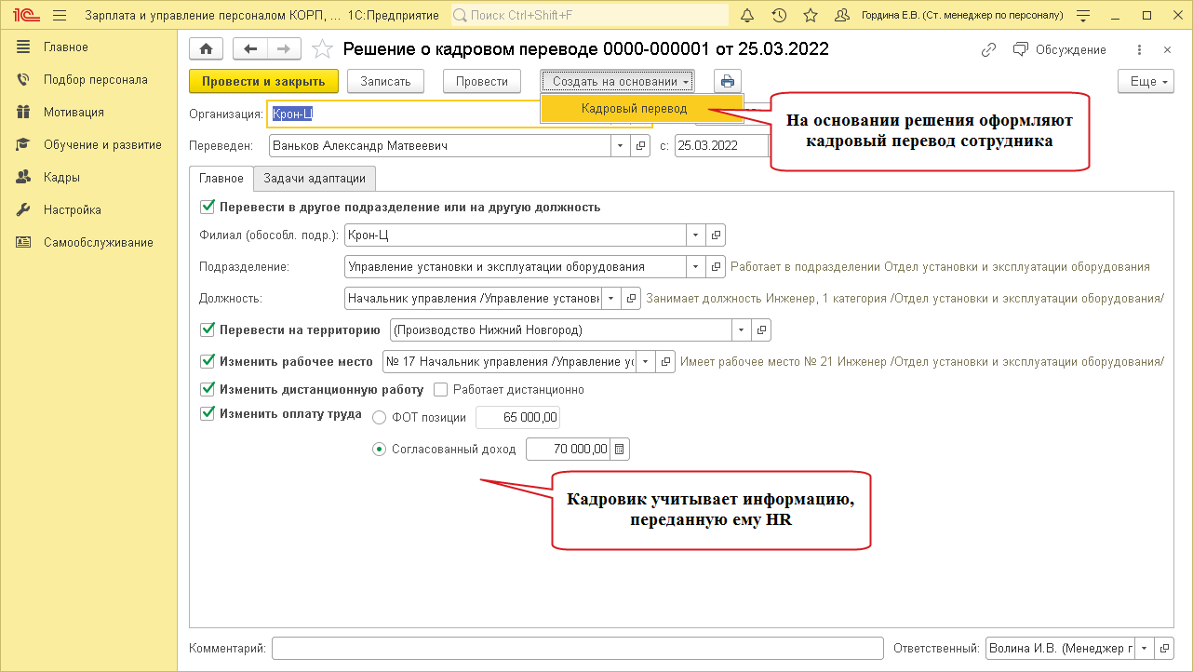This screenshot has width=1193, height=672.
Task: Toggle 'Перевести на территорию' checkbox
Action: [208, 329]
